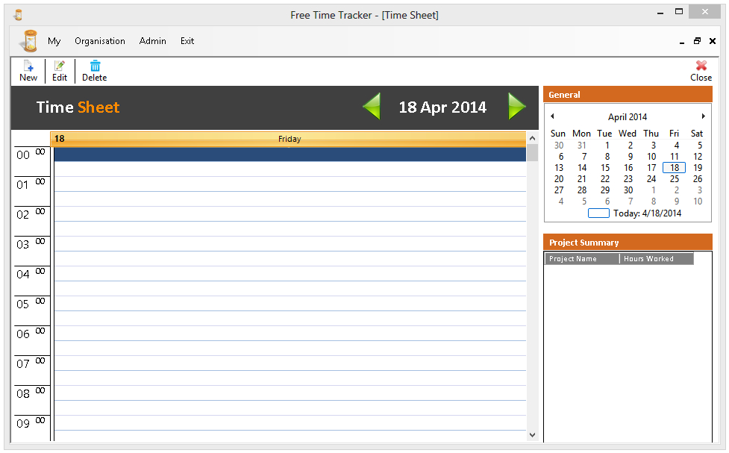Image resolution: width=729 pixels, height=453 pixels.
Task: Show next month in the calendar
Action: (x=703, y=116)
